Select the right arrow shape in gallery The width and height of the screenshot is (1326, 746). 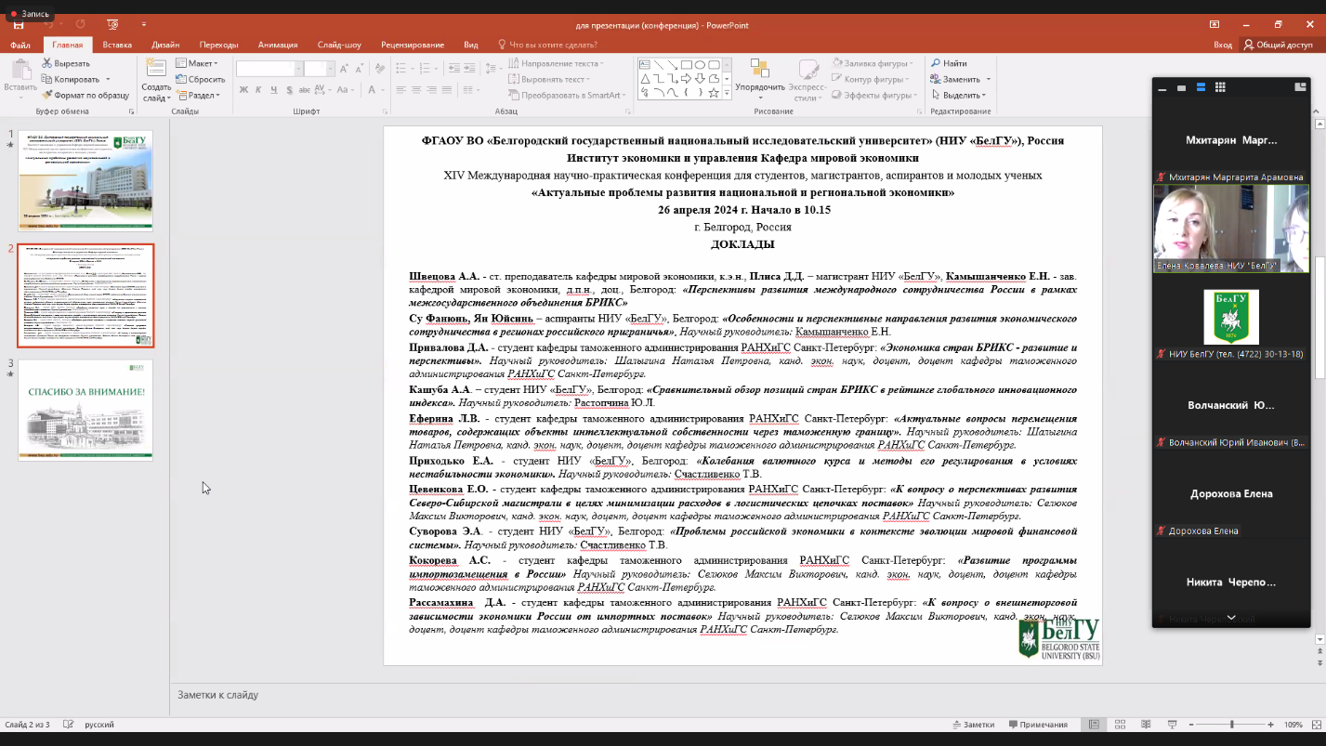(686, 79)
